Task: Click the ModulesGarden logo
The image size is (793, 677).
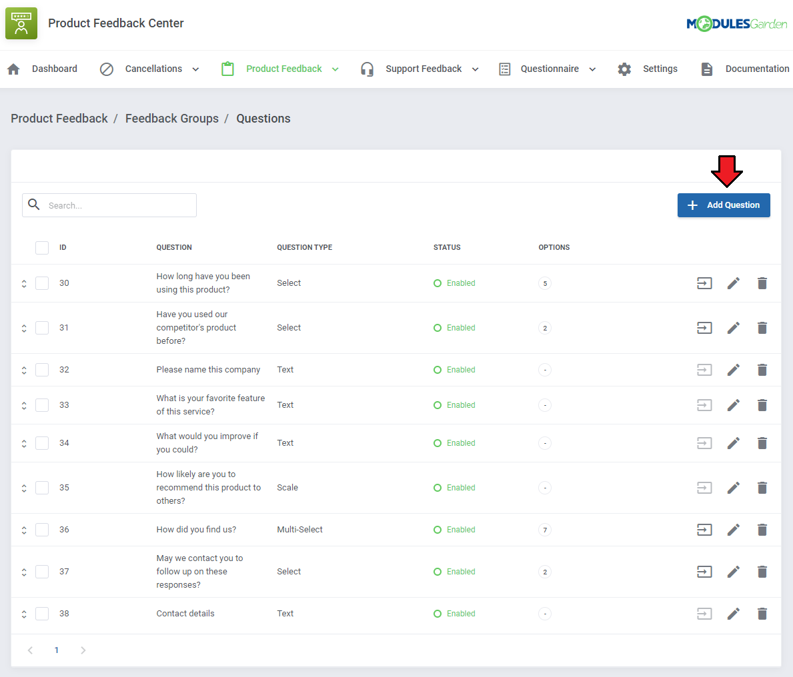Action: click(736, 23)
